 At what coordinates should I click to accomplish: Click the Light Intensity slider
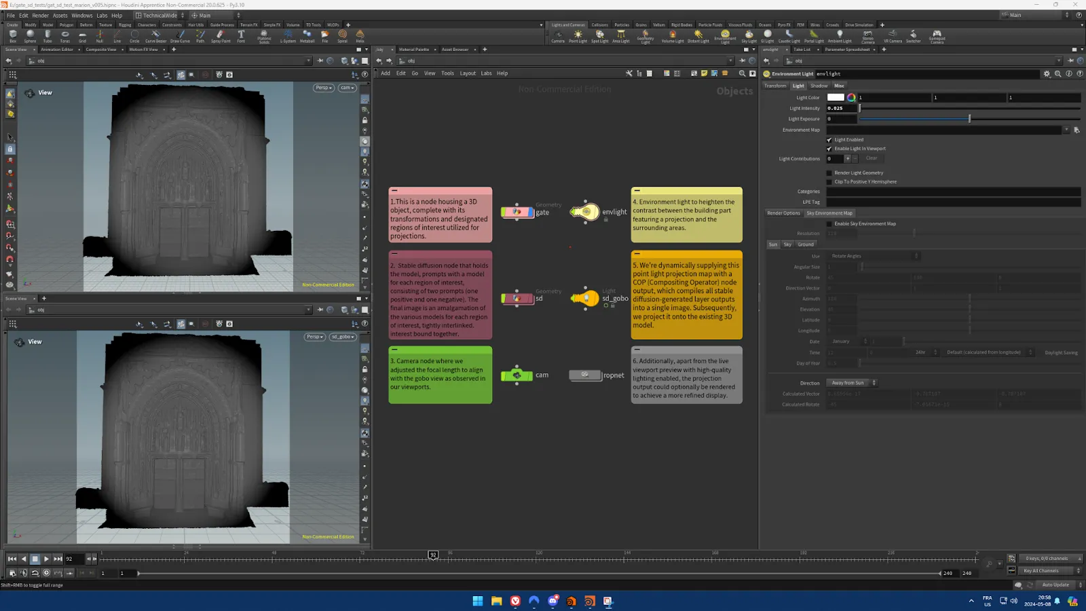click(970, 108)
